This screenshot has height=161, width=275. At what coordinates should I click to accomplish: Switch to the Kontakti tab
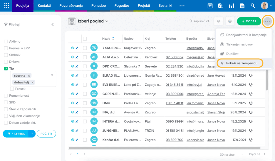tap(44, 6)
